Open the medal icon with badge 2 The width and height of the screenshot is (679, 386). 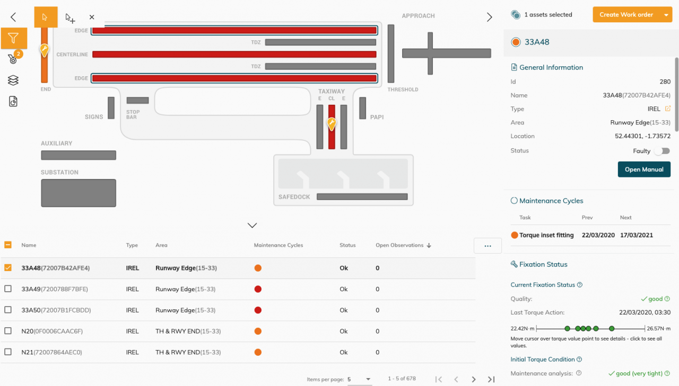[13, 59]
